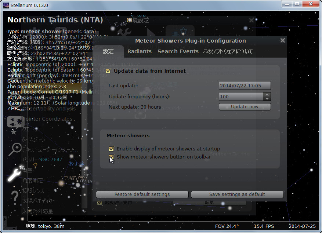This screenshot has height=233, width=322.
Task: Select the faded Scripts play tab icon in 環境設定
Action: [x=151, y=33]
